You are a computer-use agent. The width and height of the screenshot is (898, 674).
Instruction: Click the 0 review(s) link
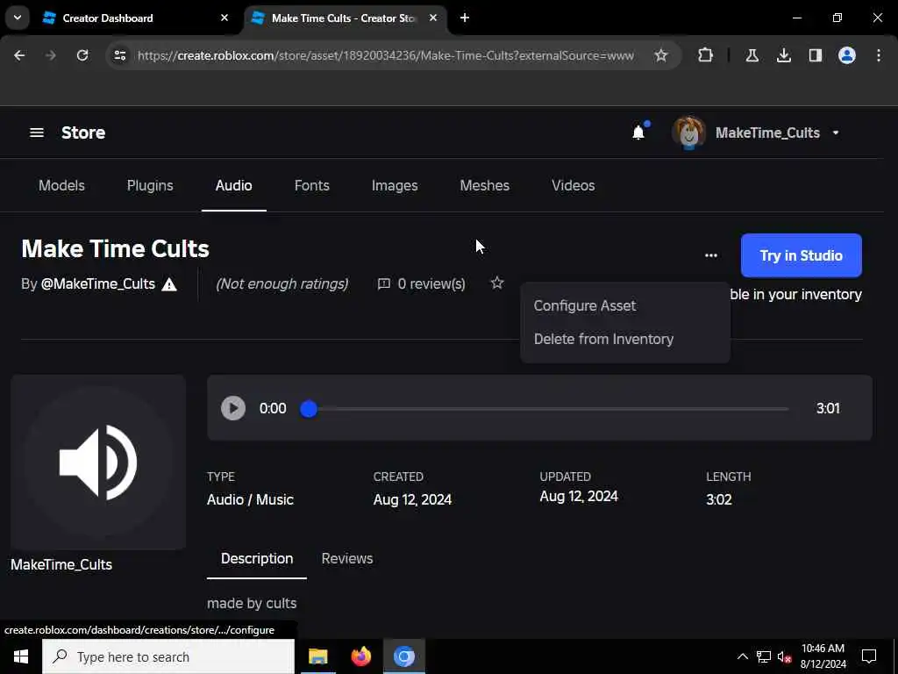[431, 283]
